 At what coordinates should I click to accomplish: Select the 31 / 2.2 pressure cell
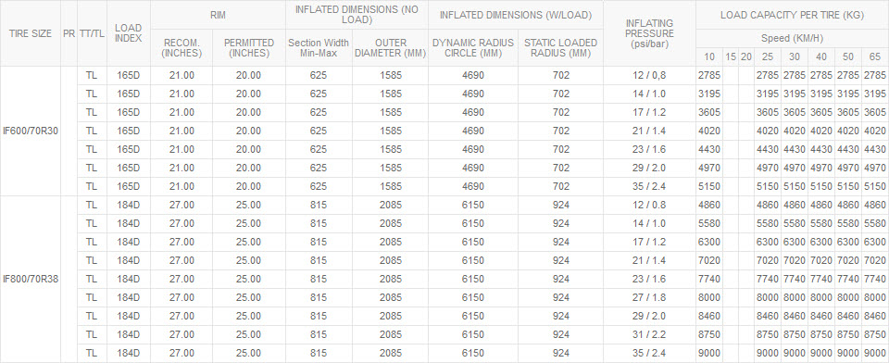click(x=649, y=334)
